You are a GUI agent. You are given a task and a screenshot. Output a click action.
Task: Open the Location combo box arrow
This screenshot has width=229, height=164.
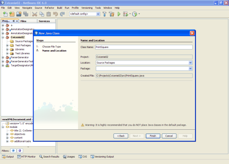190,63
